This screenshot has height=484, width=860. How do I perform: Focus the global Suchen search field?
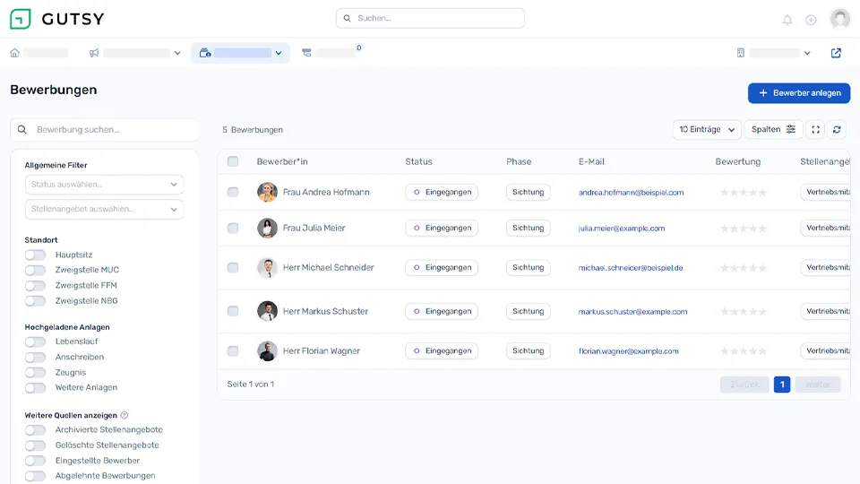pos(430,18)
